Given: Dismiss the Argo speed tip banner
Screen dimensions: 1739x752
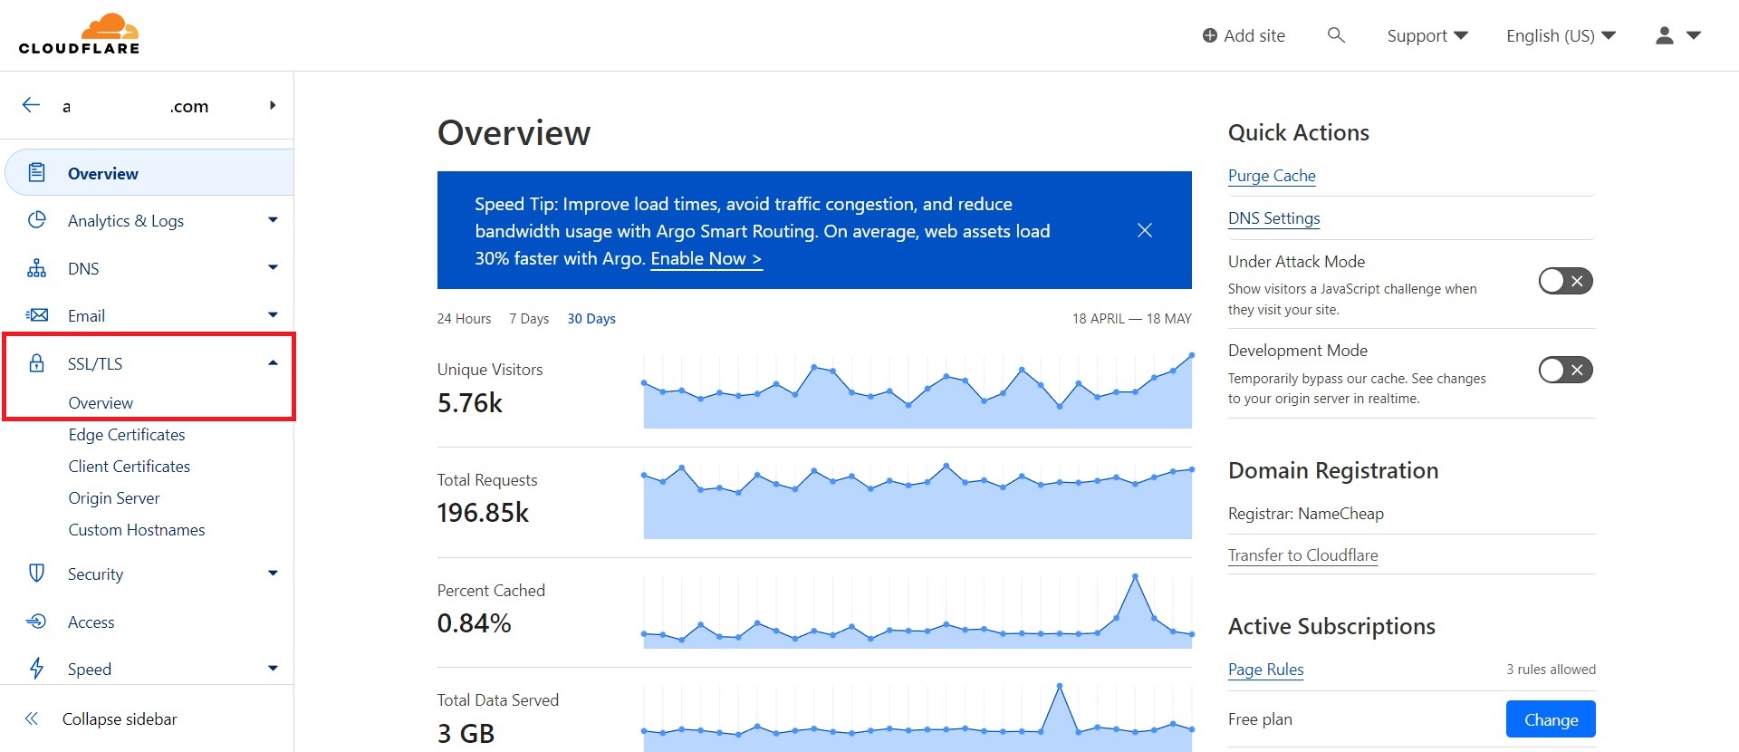Looking at the screenshot, I should (x=1145, y=230).
